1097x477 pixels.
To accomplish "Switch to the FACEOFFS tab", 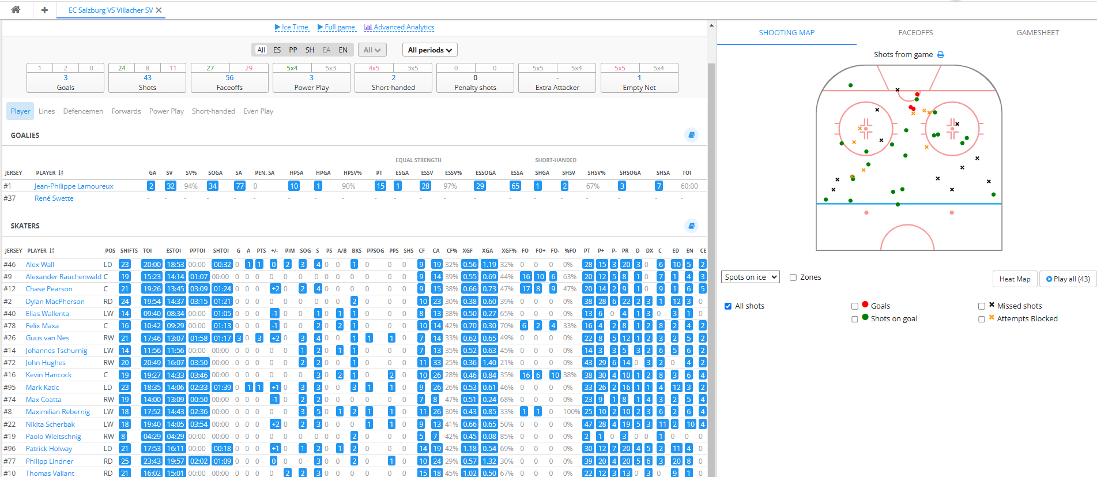I will [915, 33].
